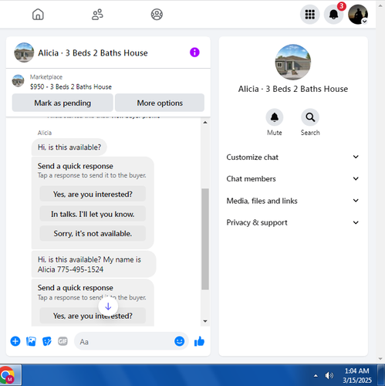The image size is (385, 386).
Task: Attach a photo with the image icon
Action: [31, 341]
